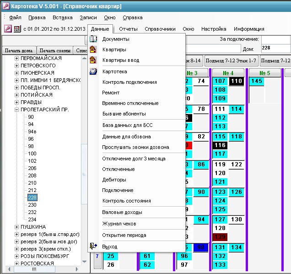291x274 pixels.
Task: Click the grid calendar icon beside the date range
Action: pos(17,29)
